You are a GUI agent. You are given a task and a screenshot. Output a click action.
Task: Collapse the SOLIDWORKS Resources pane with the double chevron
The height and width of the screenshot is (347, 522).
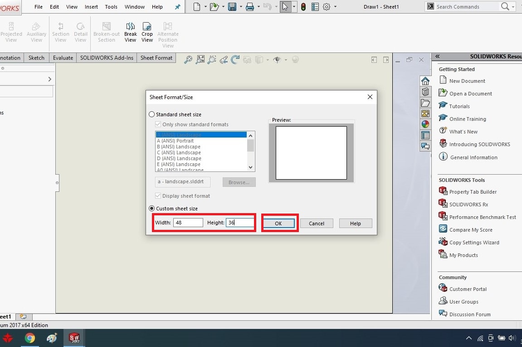click(x=438, y=57)
